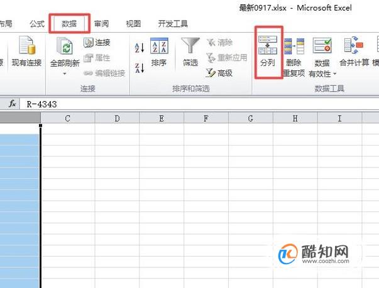The image size is (379, 288).
Task: Open the 数据 ribbon tab
Action: tap(69, 24)
